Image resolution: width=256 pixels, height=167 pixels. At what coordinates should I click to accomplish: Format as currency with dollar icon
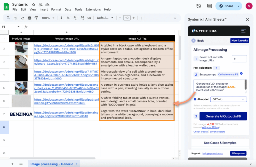point(61,18)
